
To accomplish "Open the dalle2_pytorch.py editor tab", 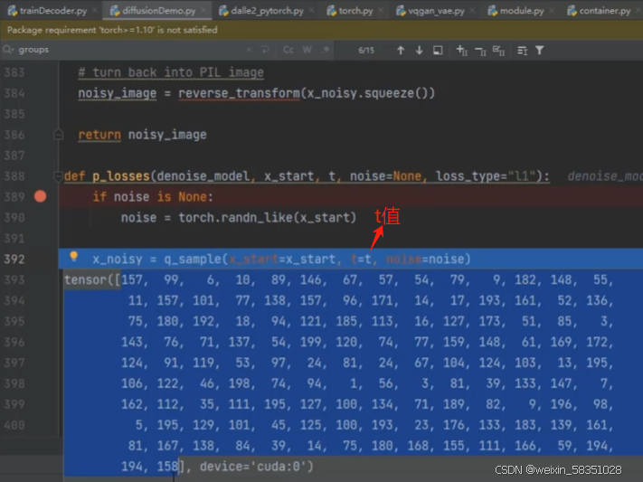I will (267, 11).
